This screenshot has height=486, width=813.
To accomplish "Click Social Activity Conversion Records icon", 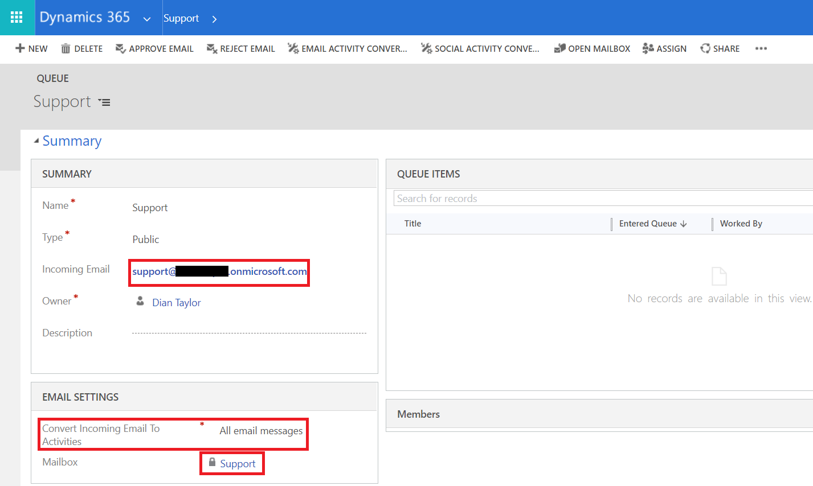I will tap(426, 48).
